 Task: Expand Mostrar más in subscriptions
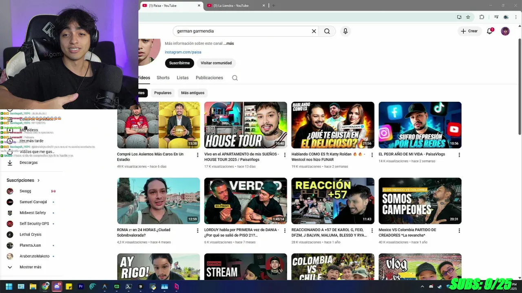click(x=30, y=267)
